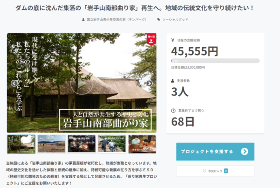Select the second thumbnail showing the open field
Viewport: 280px width, 188px height.
[x=52, y=144]
